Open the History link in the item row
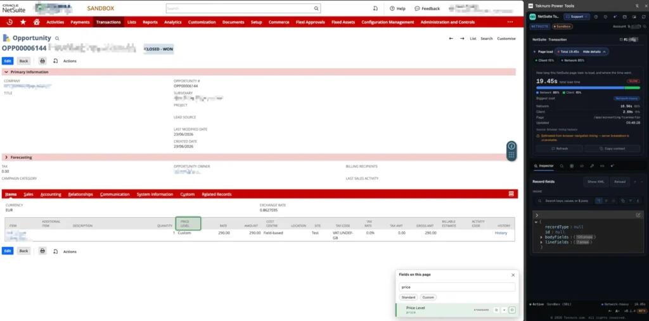This screenshot has width=649, height=321. pyautogui.click(x=501, y=233)
